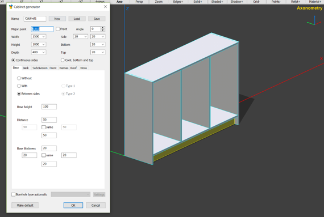Click the Solid+ toolbar item

198,2
